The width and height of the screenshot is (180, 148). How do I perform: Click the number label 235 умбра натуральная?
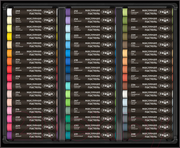(x=135, y=45)
